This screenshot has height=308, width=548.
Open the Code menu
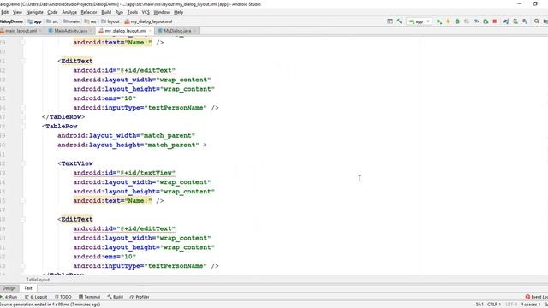pos(52,12)
